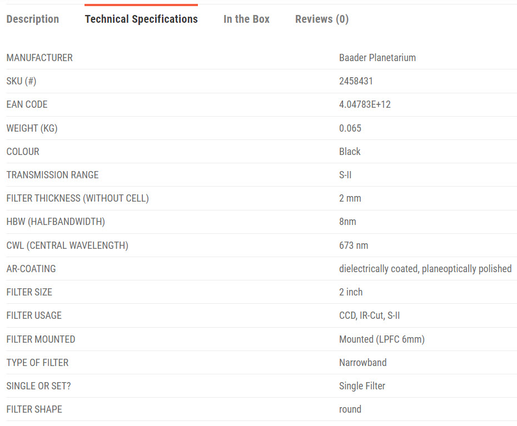Click the 673 nm central wavelength value

(x=354, y=245)
